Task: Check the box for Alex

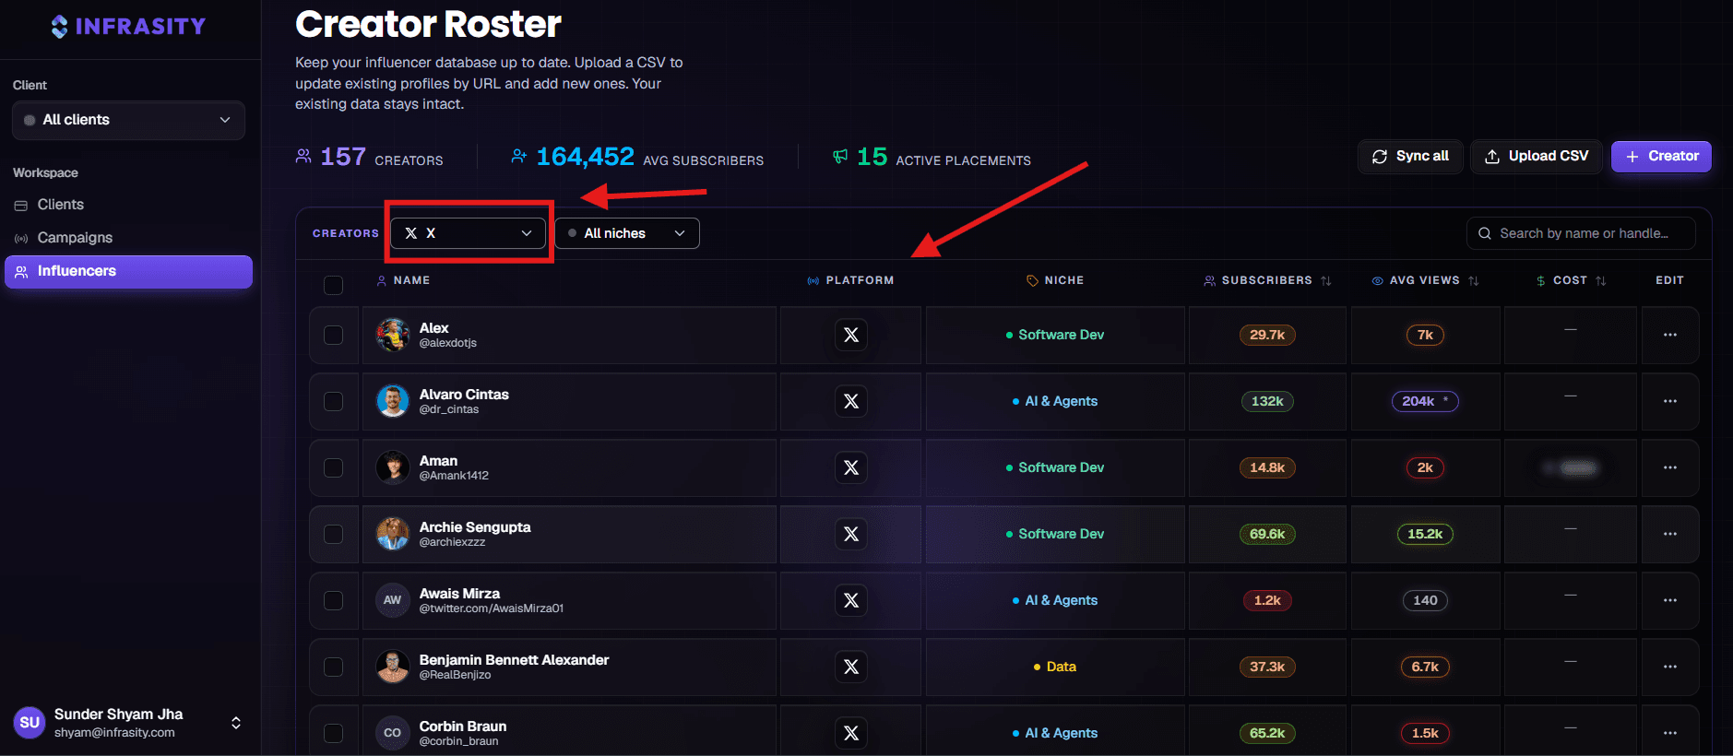Action: click(x=334, y=335)
